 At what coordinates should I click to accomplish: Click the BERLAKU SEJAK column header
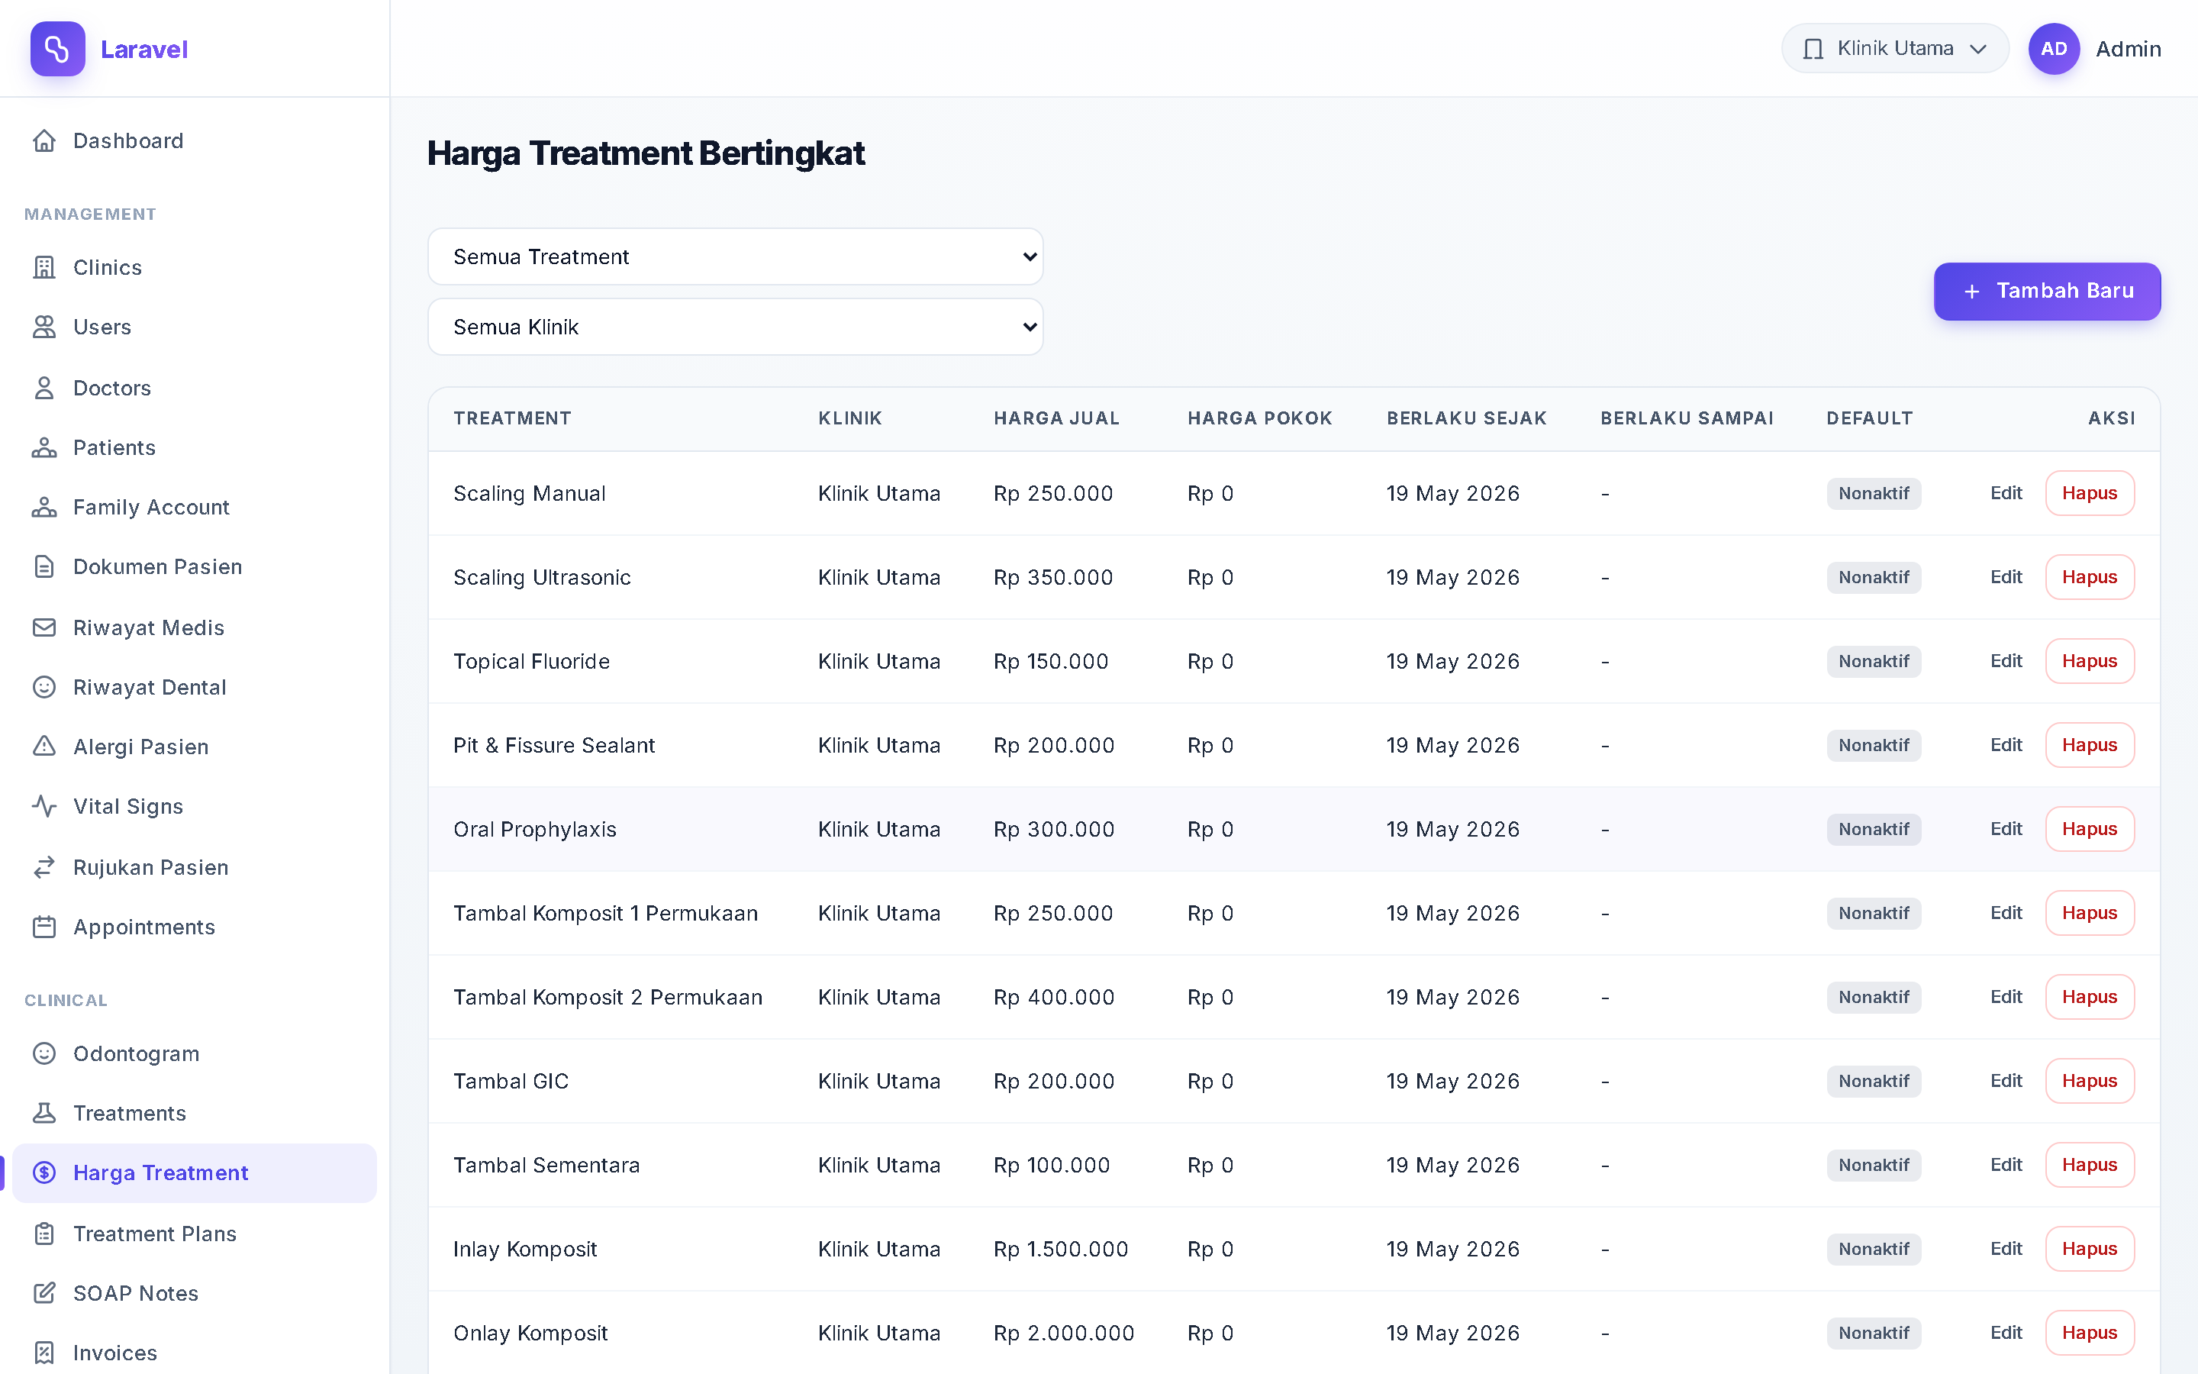coord(1466,418)
